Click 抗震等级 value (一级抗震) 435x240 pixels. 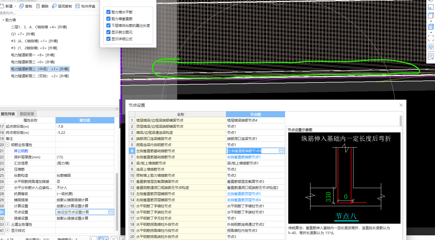click(85, 194)
